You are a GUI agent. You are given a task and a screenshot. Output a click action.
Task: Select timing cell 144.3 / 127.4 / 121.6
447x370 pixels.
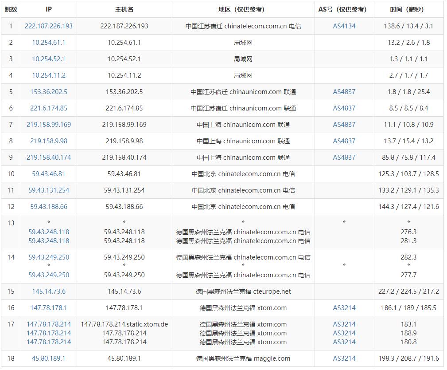click(x=409, y=207)
